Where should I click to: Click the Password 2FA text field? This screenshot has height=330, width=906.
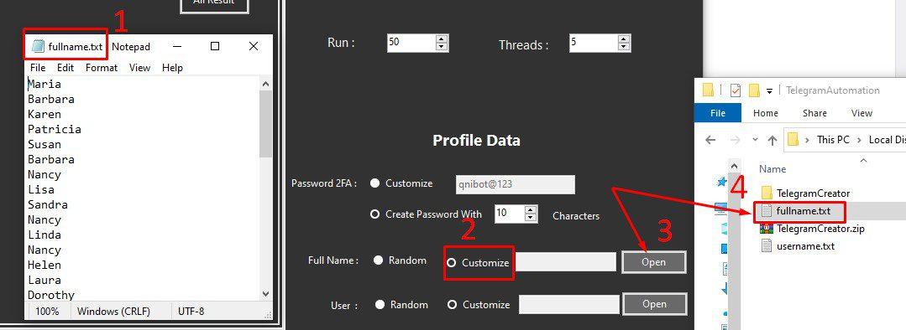pos(516,184)
